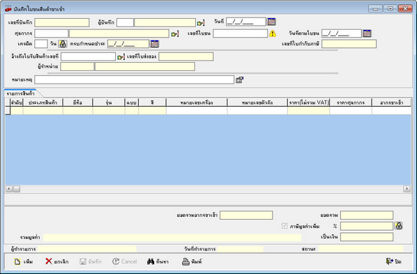Image resolution: width=417 pixels, height=274 pixels.
Task: Click the horizontal scrollbar thumb
Action: tap(17, 189)
